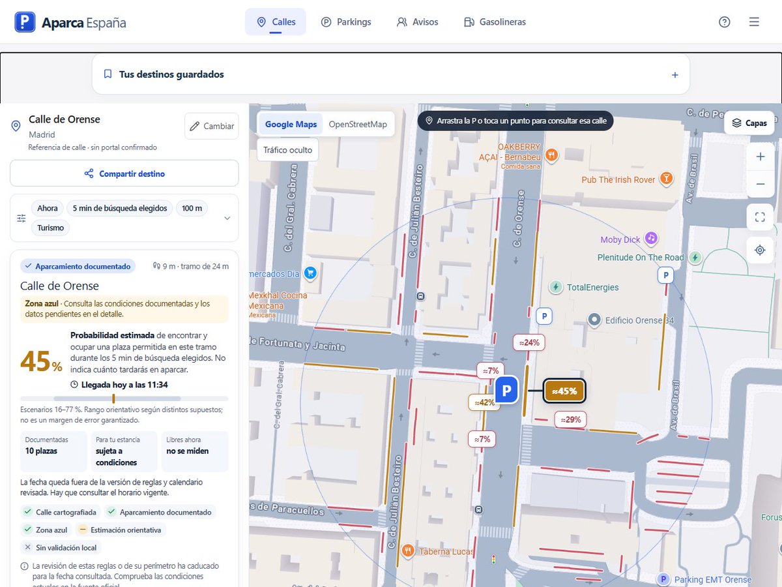Click the Parking EMT Orense marker
Image resolution: width=782 pixels, height=587 pixels.
(663, 579)
